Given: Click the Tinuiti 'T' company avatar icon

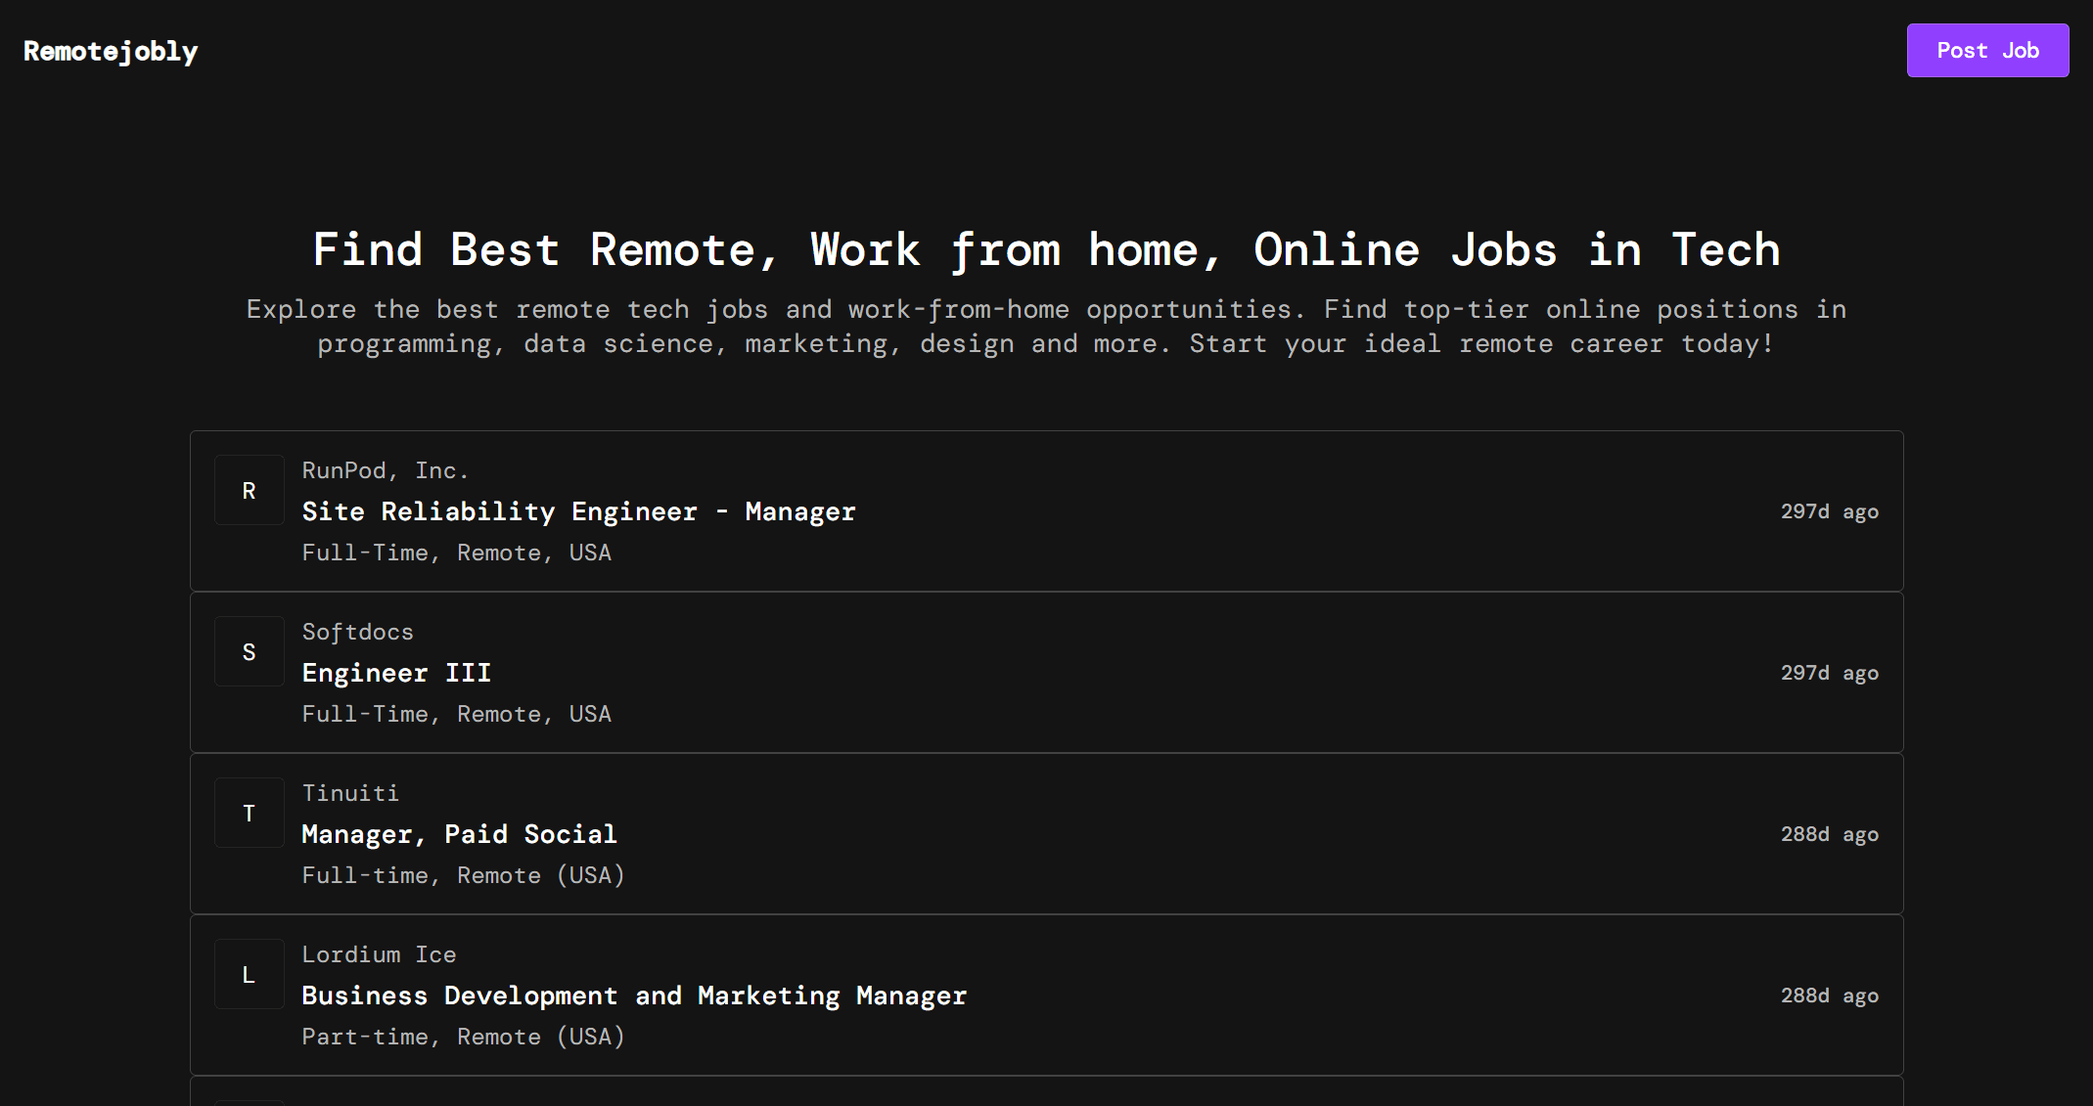Looking at the screenshot, I should click(250, 814).
